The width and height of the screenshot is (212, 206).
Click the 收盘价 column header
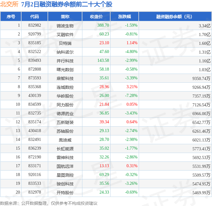tap(96, 17)
